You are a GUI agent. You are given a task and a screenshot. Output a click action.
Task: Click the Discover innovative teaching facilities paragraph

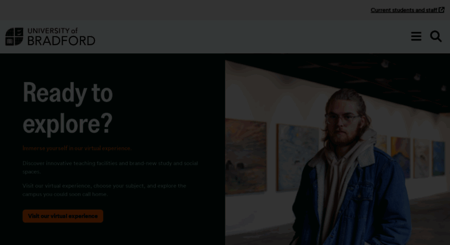click(x=110, y=167)
